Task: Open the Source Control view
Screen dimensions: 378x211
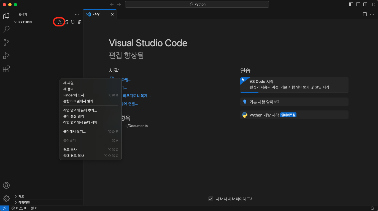Action: pyautogui.click(x=6, y=42)
